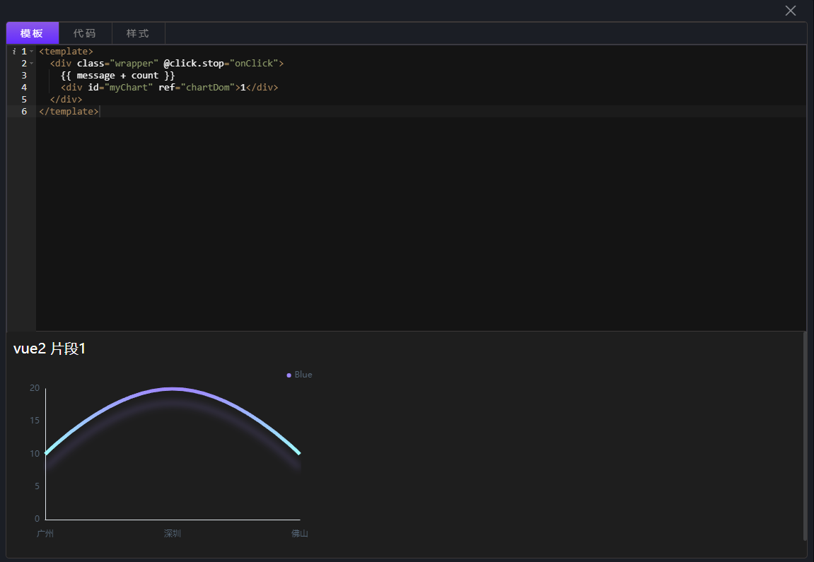The width and height of the screenshot is (814, 562).
Task: Click the y-axis value 5
Action: 37,486
